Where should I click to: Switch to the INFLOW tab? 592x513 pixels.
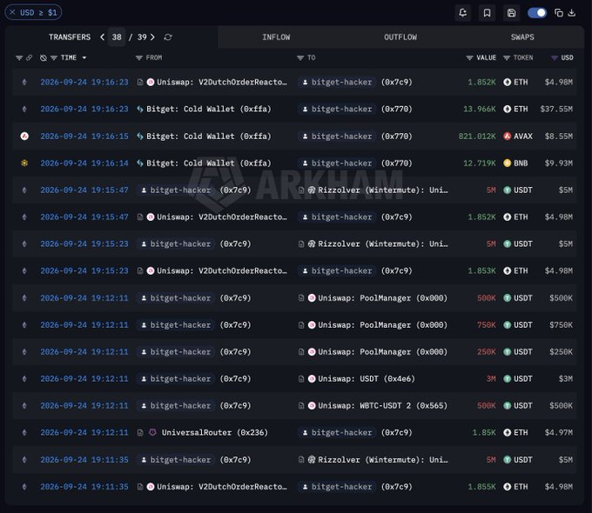[276, 37]
